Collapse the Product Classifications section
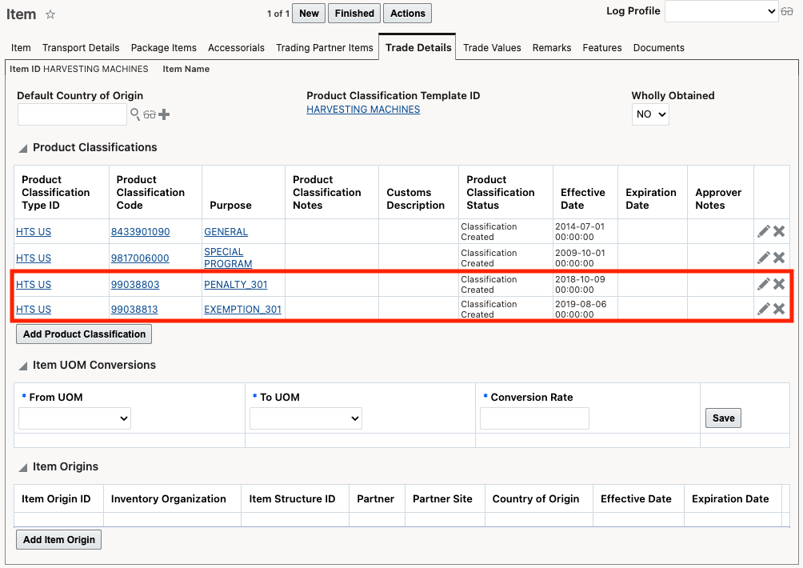The height and width of the screenshot is (568, 803). (x=23, y=148)
